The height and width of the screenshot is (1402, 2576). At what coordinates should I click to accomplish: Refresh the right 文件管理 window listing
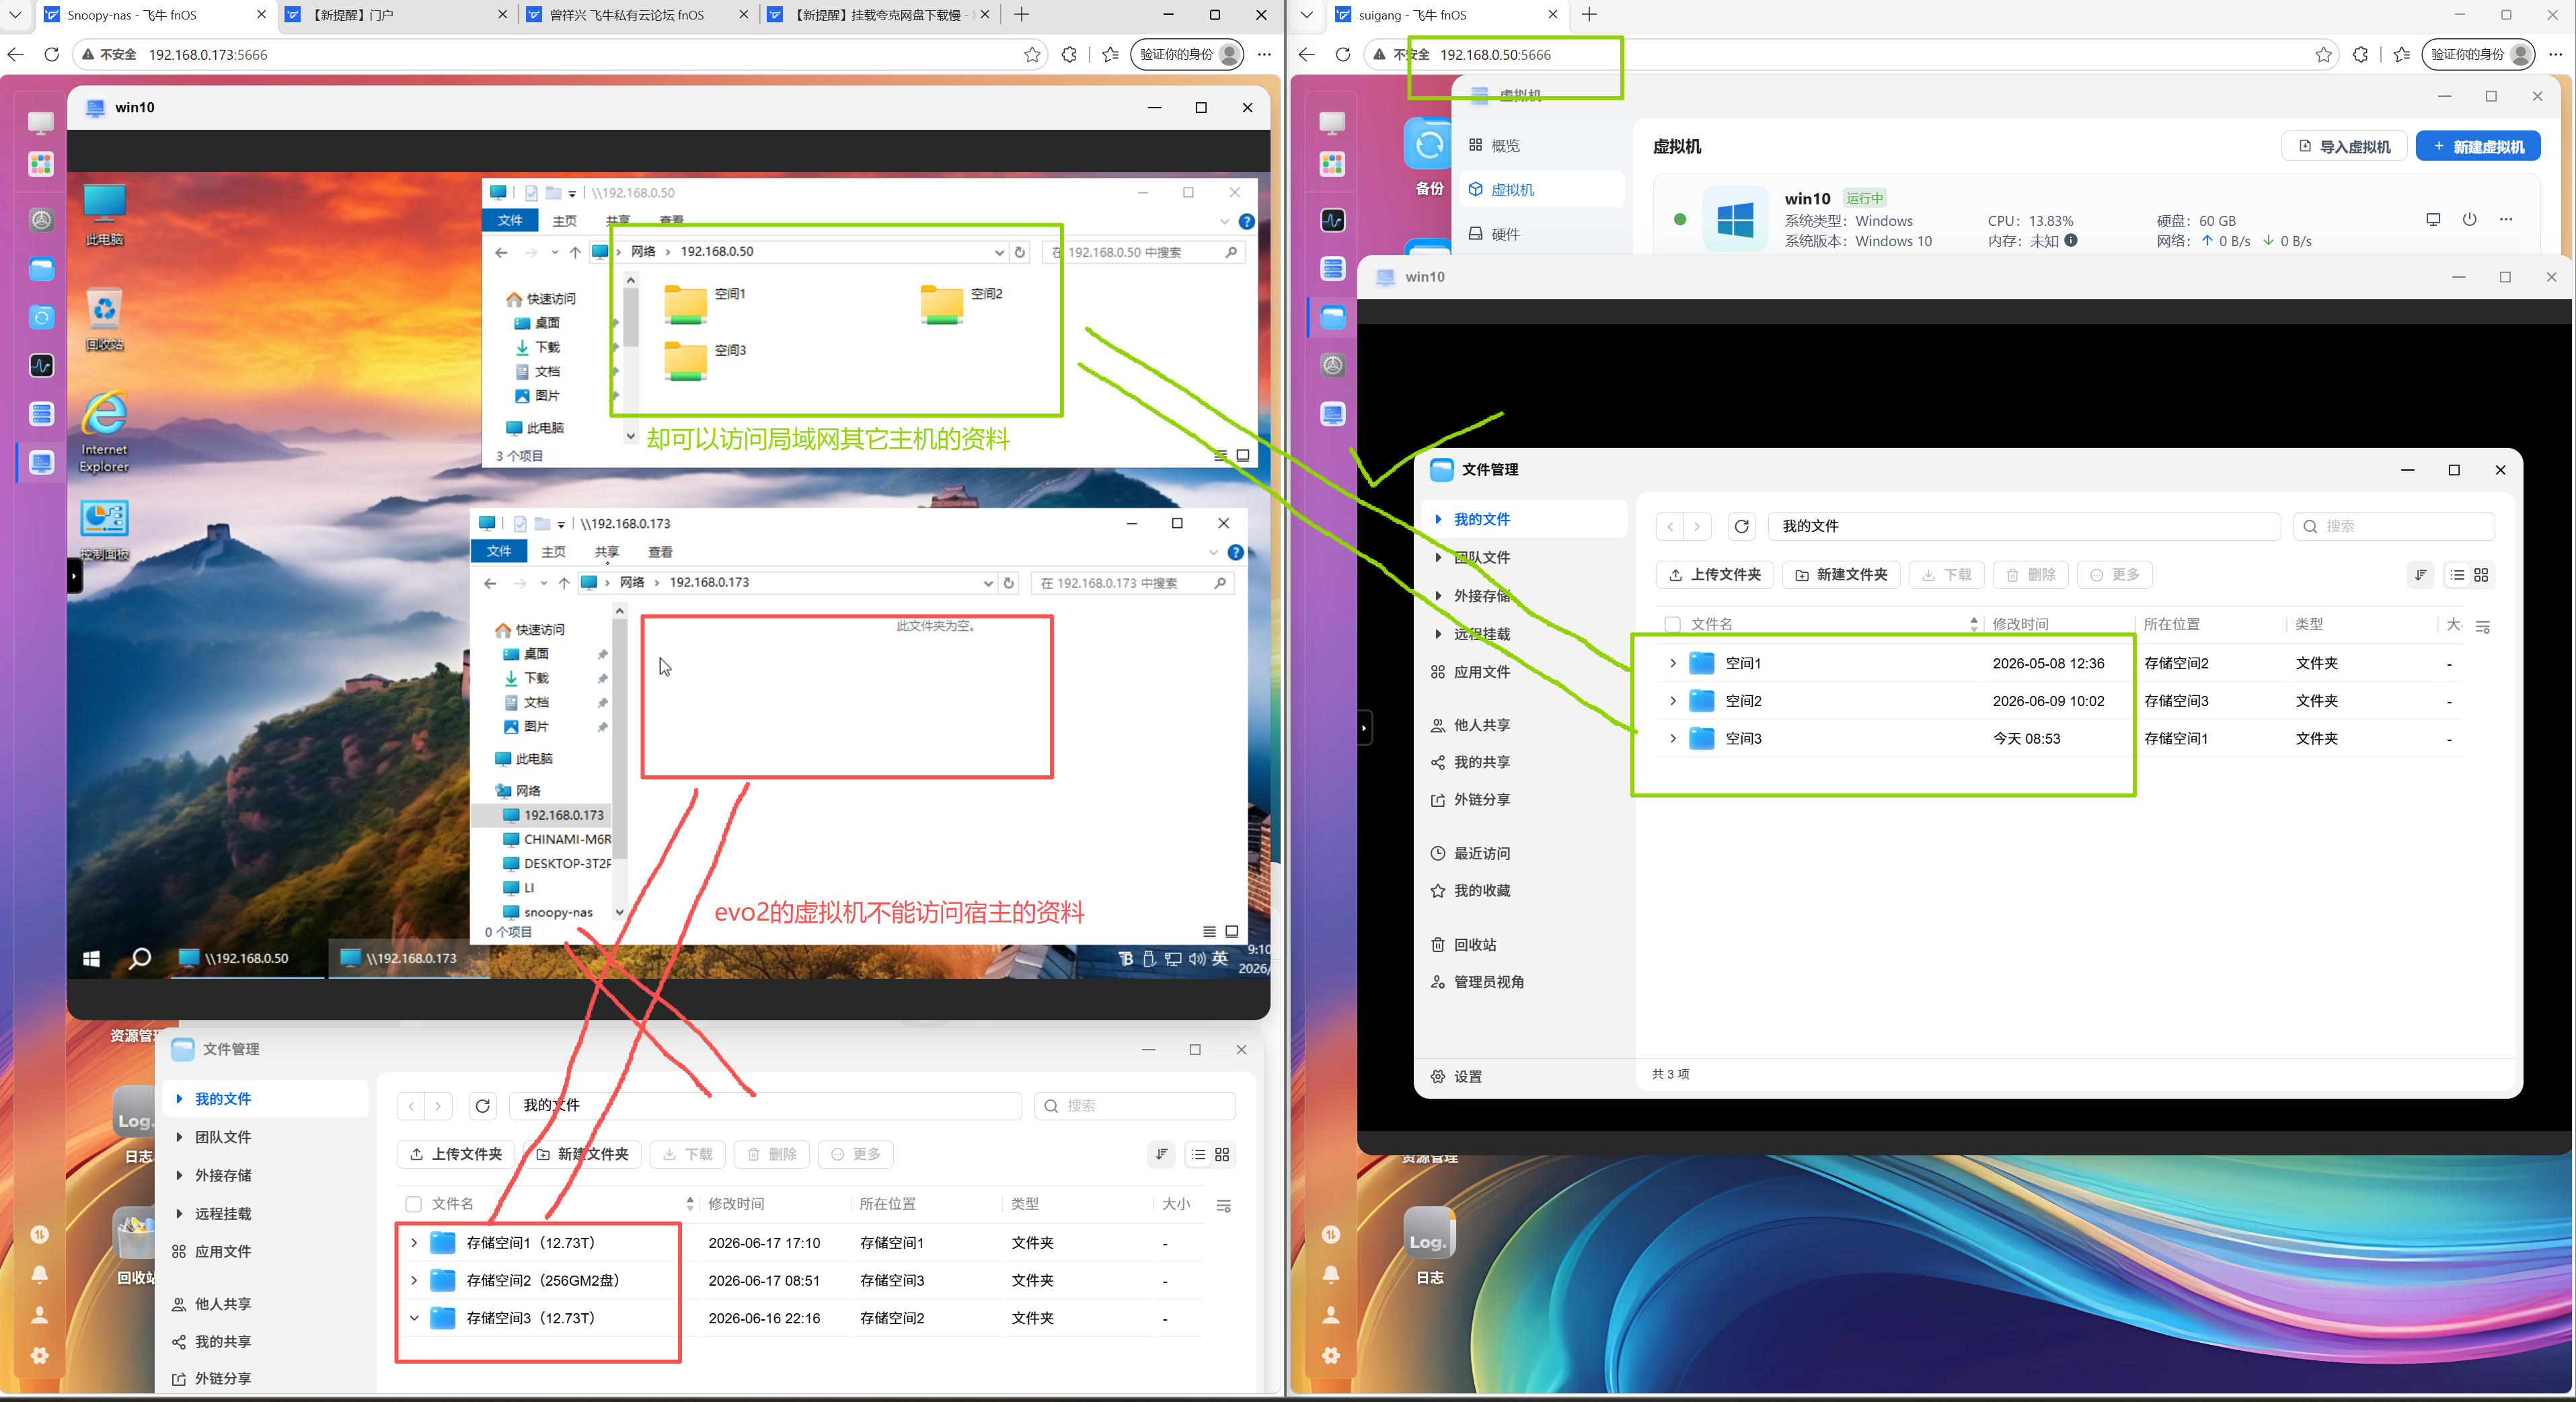[1741, 526]
